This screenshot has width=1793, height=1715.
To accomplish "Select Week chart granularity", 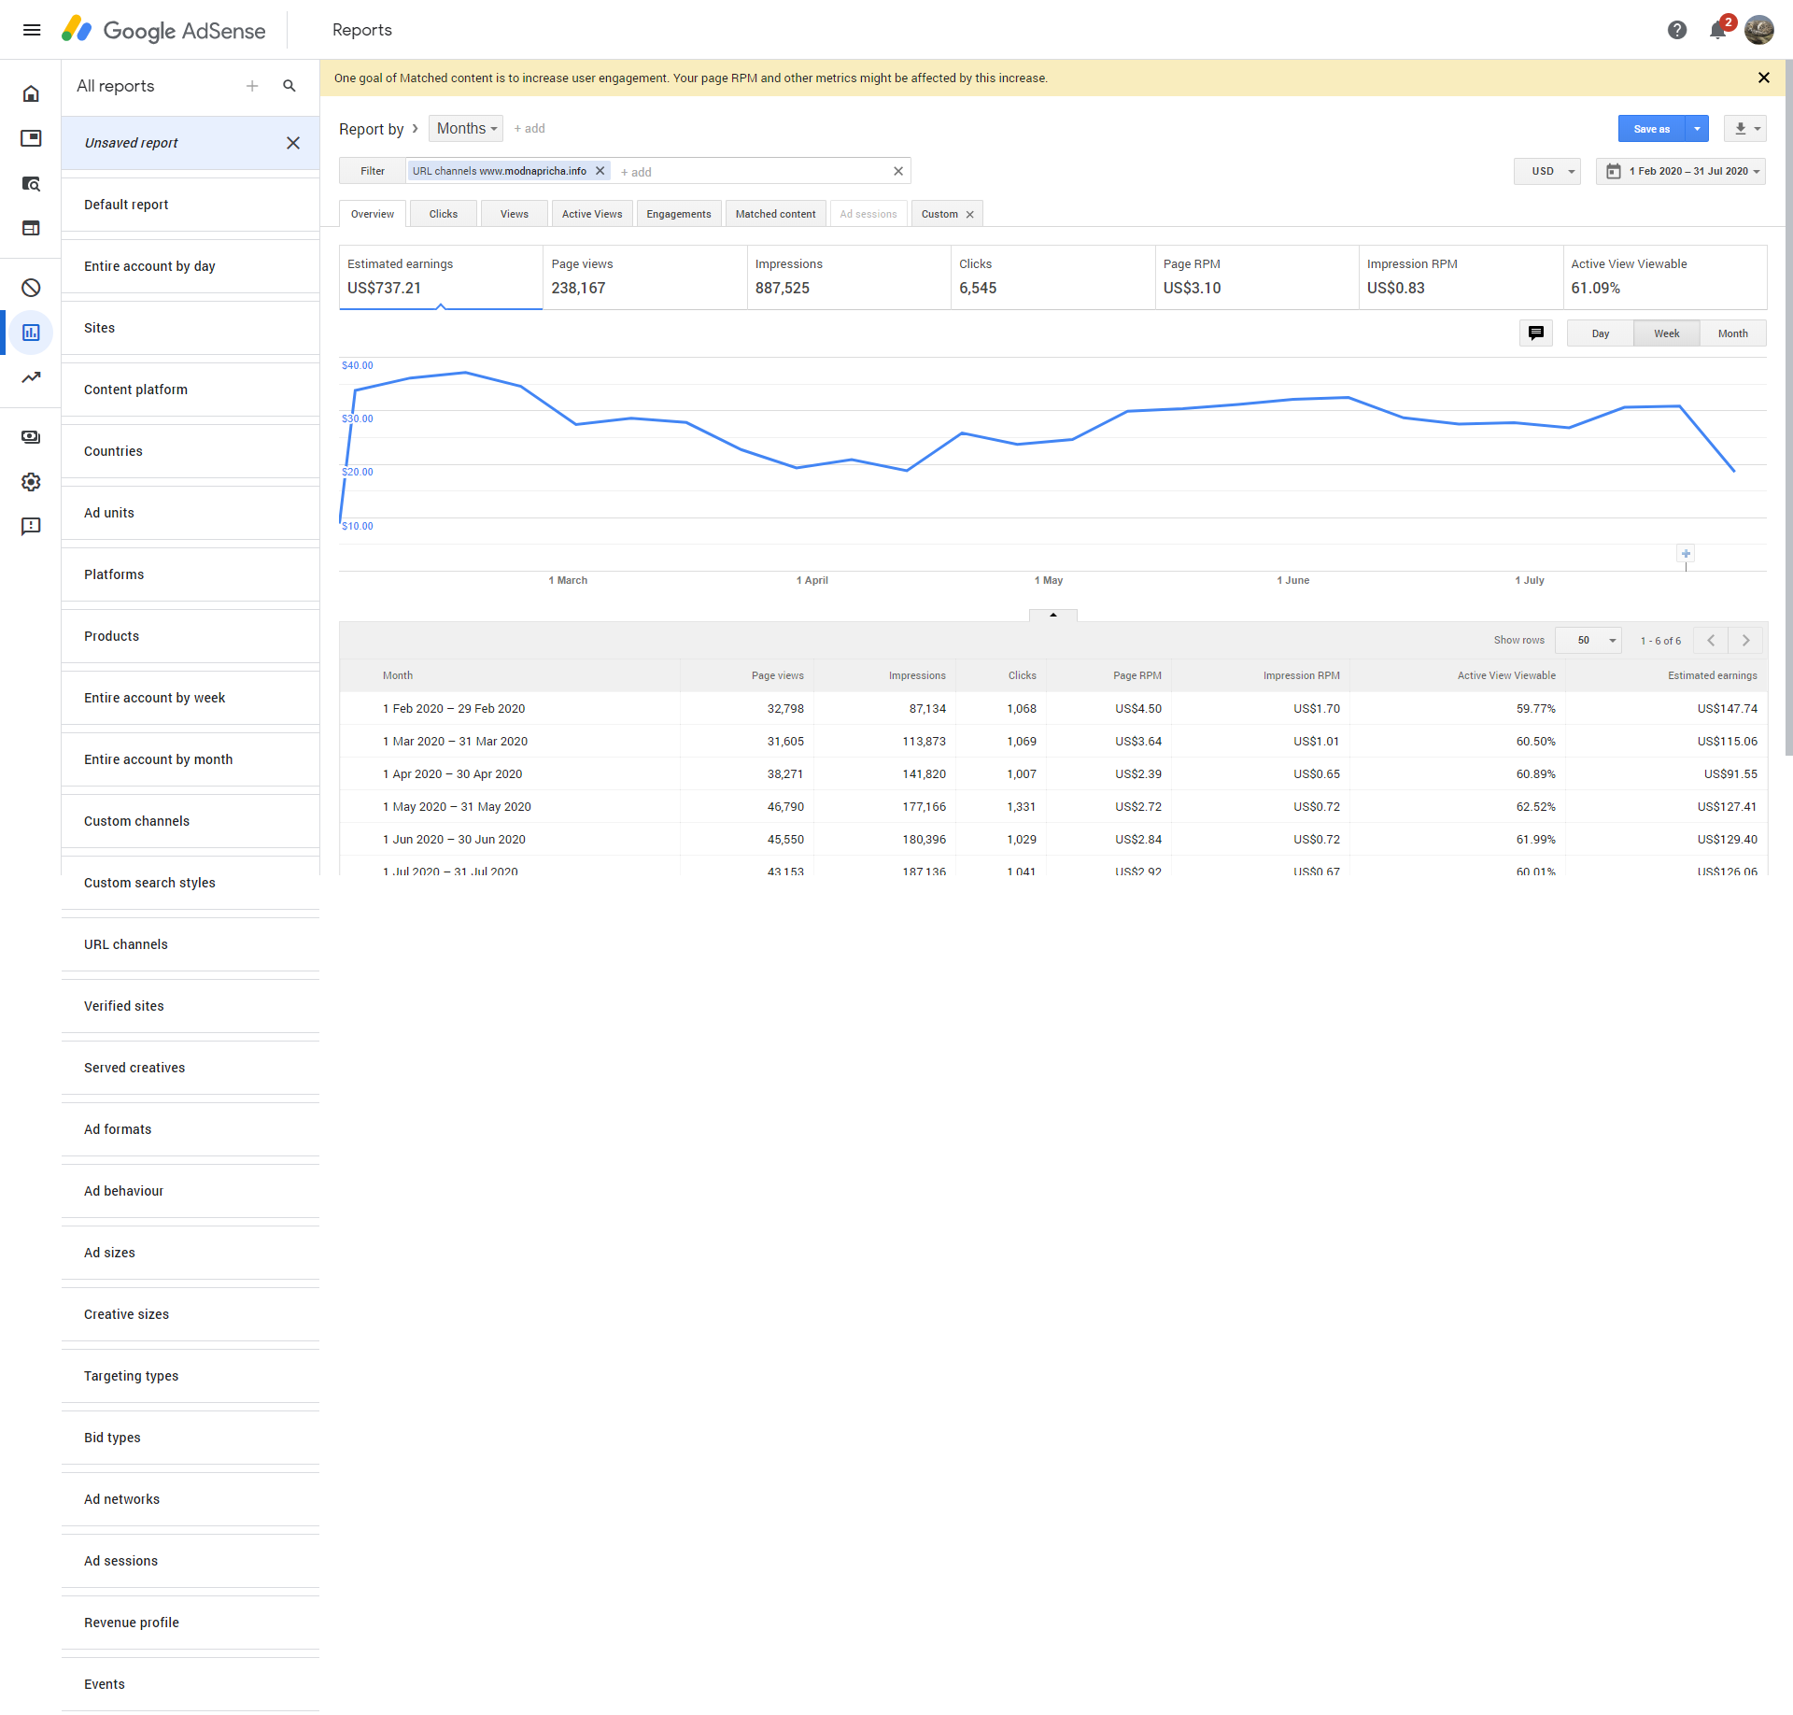I will [1666, 333].
